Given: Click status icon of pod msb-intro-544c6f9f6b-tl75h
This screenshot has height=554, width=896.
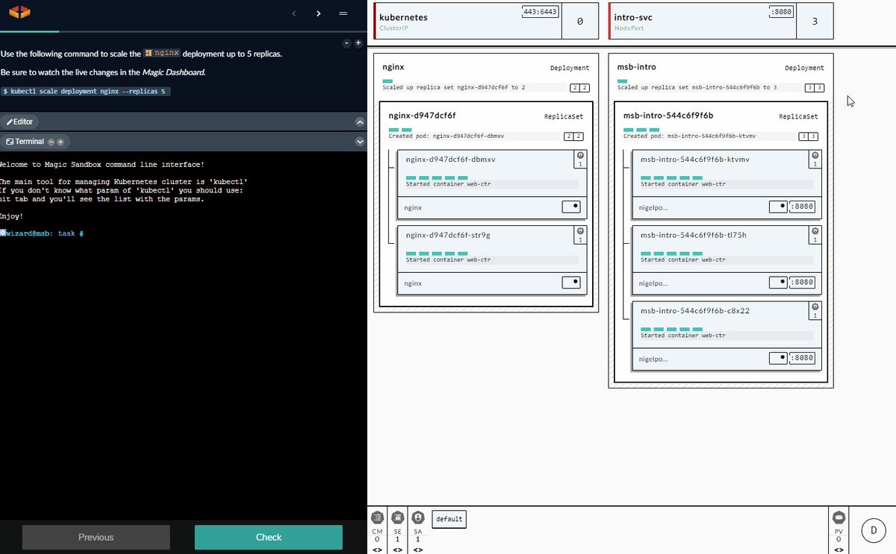Looking at the screenshot, I should coord(815,231).
